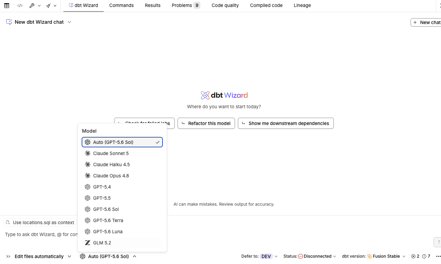Click the dbt Wizard logo in center
The height and width of the screenshot is (264, 441).
coord(224,95)
